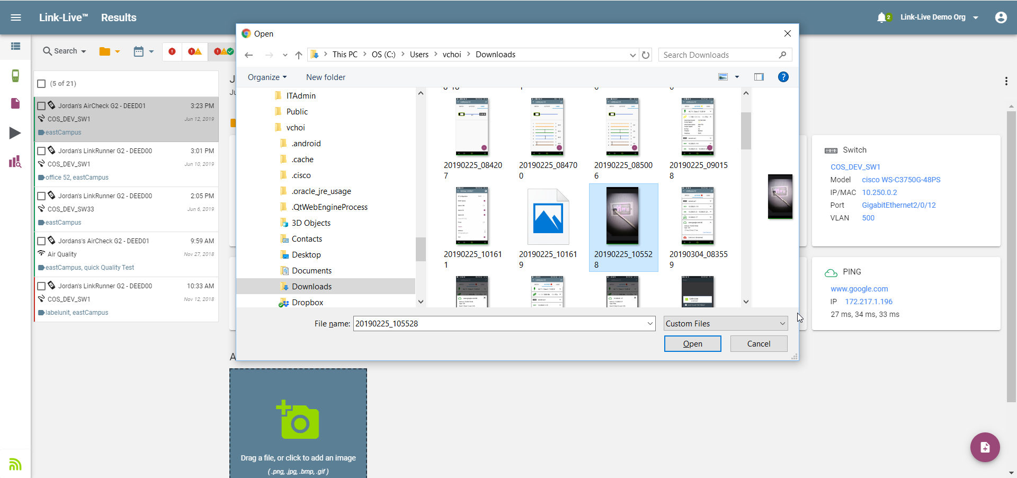1017x478 pixels.
Task: Open the www.google.com PING link
Action: point(859,289)
